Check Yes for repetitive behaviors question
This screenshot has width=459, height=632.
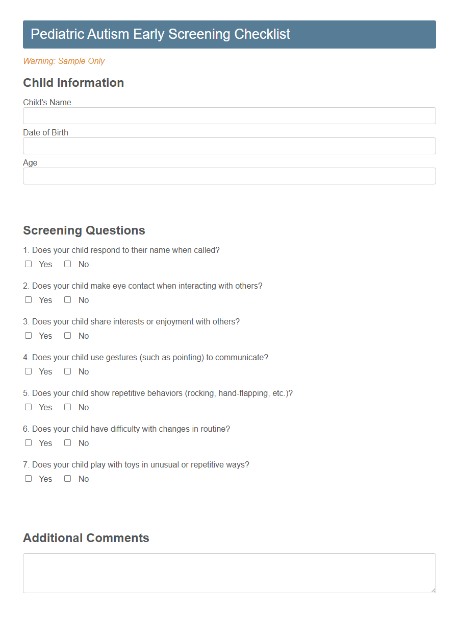[x=28, y=407]
